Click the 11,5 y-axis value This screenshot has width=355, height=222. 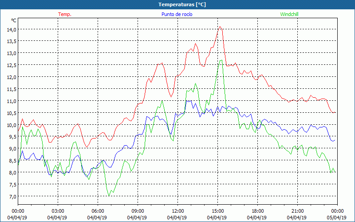click(x=12, y=89)
